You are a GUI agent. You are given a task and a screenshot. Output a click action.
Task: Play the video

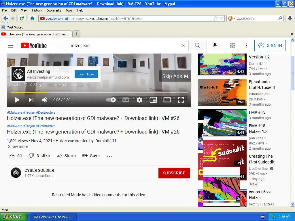(17, 100)
